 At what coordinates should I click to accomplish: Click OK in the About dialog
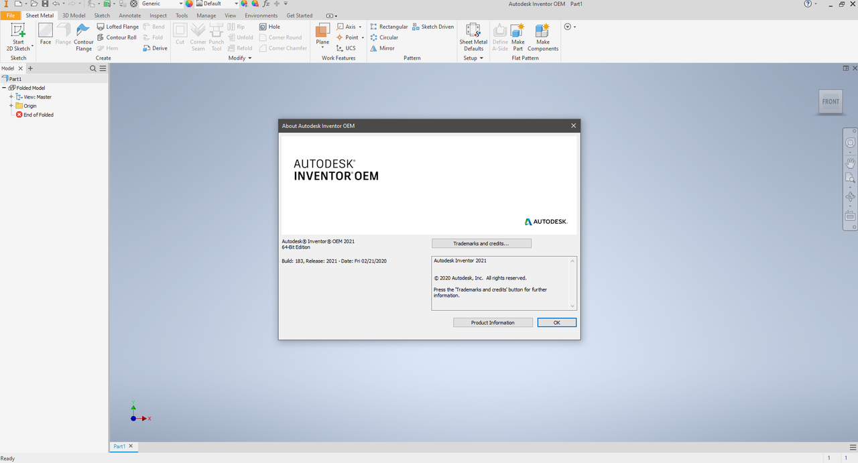click(x=556, y=322)
